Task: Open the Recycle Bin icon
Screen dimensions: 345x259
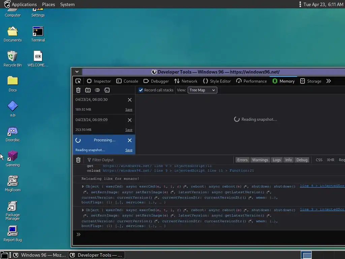Action: [12, 59]
